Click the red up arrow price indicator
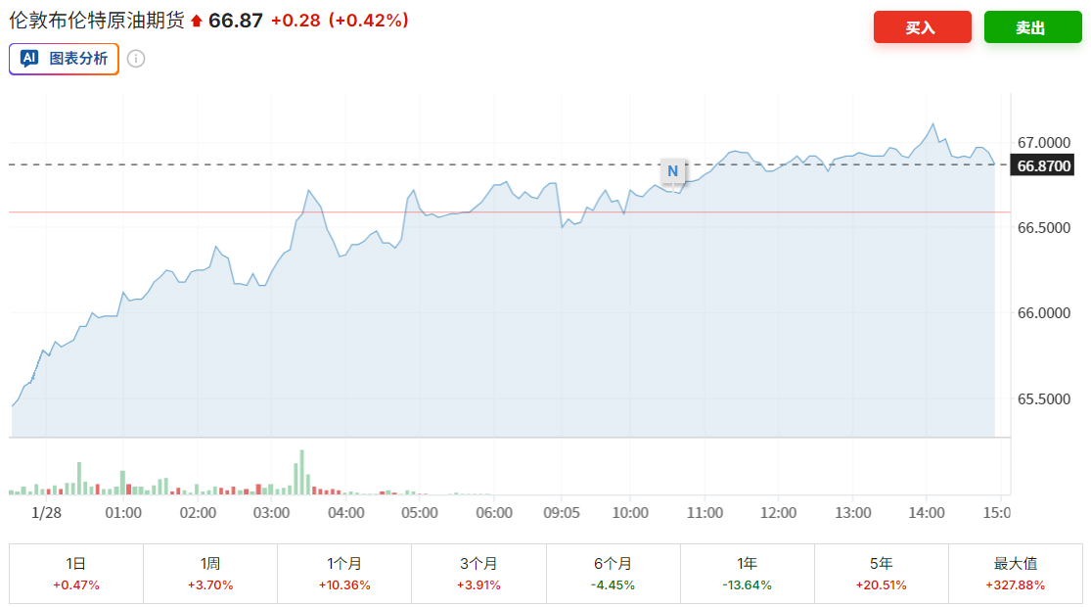1091x607 pixels. pos(197,21)
